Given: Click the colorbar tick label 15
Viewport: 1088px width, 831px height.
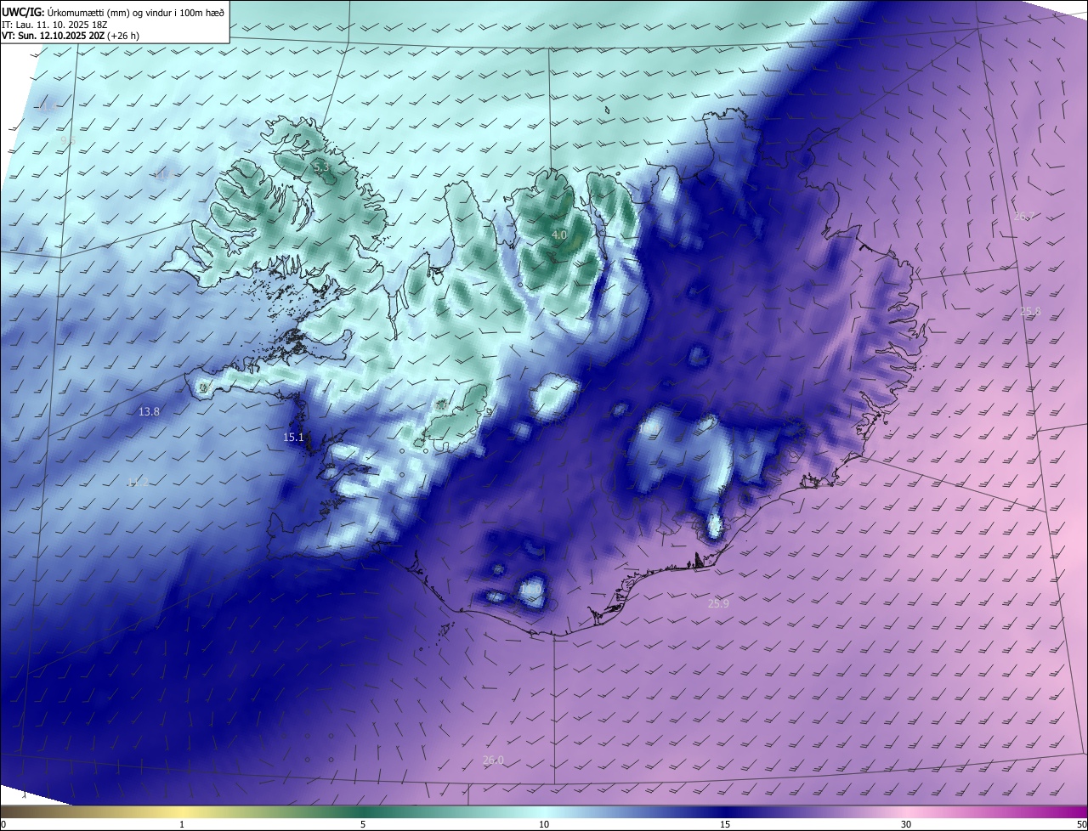Looking at the screenshot, I should pyautogui.click(x=725, y=824).
